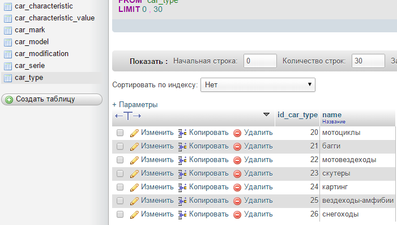Image resolution: width=397 pixels, height=225 pixels.
Task: Click Количество строк input field
Action: click(368, 61)
